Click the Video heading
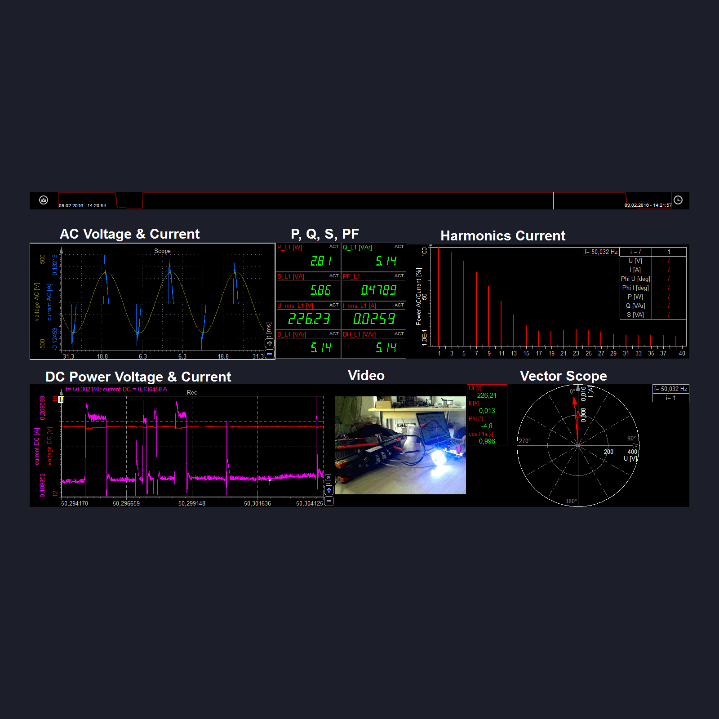This screenshot has height=719, width=719. 366,376
